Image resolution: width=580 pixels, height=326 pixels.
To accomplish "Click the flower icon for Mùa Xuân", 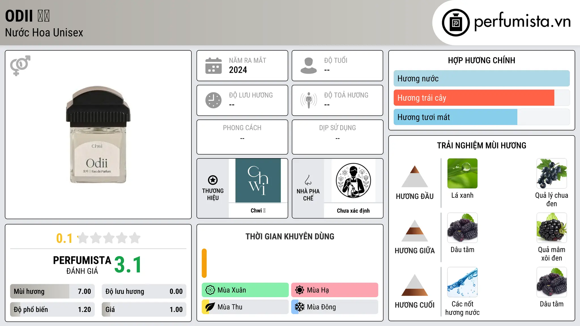I will 210,290.
